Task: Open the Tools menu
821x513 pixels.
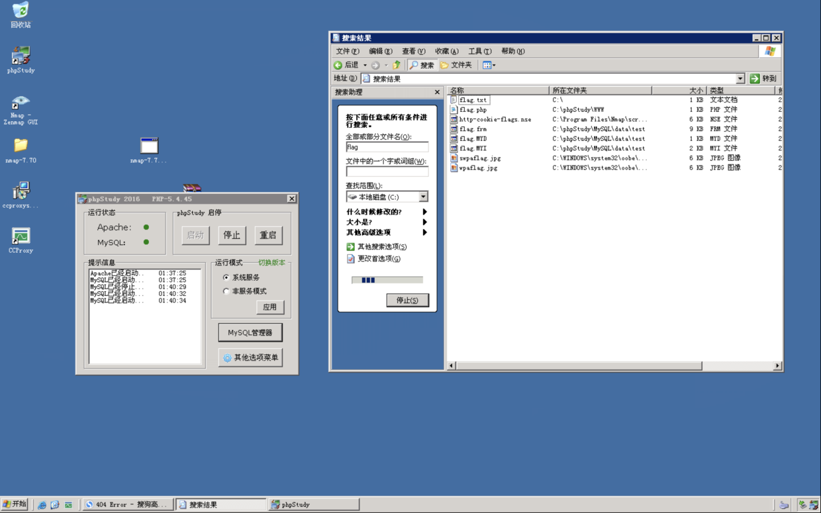Action: click(479, 51)
